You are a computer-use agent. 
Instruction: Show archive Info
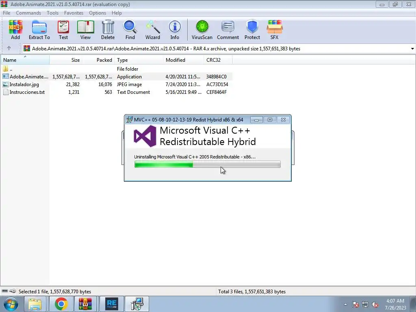pos(175,30)
